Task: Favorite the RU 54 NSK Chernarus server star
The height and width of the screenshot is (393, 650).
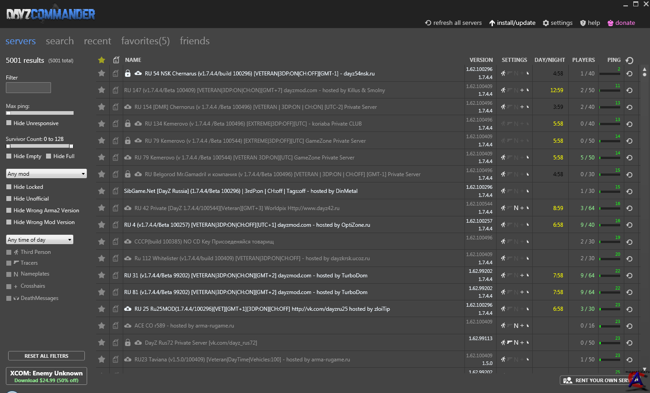Action: tap(102, 73)
